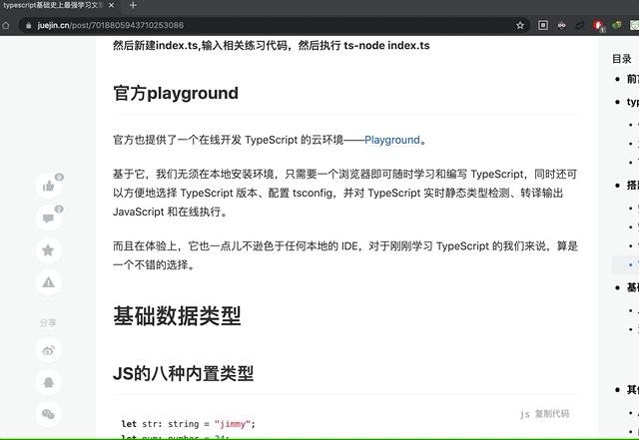
Task: Copy code with 复制代码 button
Action: point(552,414)
